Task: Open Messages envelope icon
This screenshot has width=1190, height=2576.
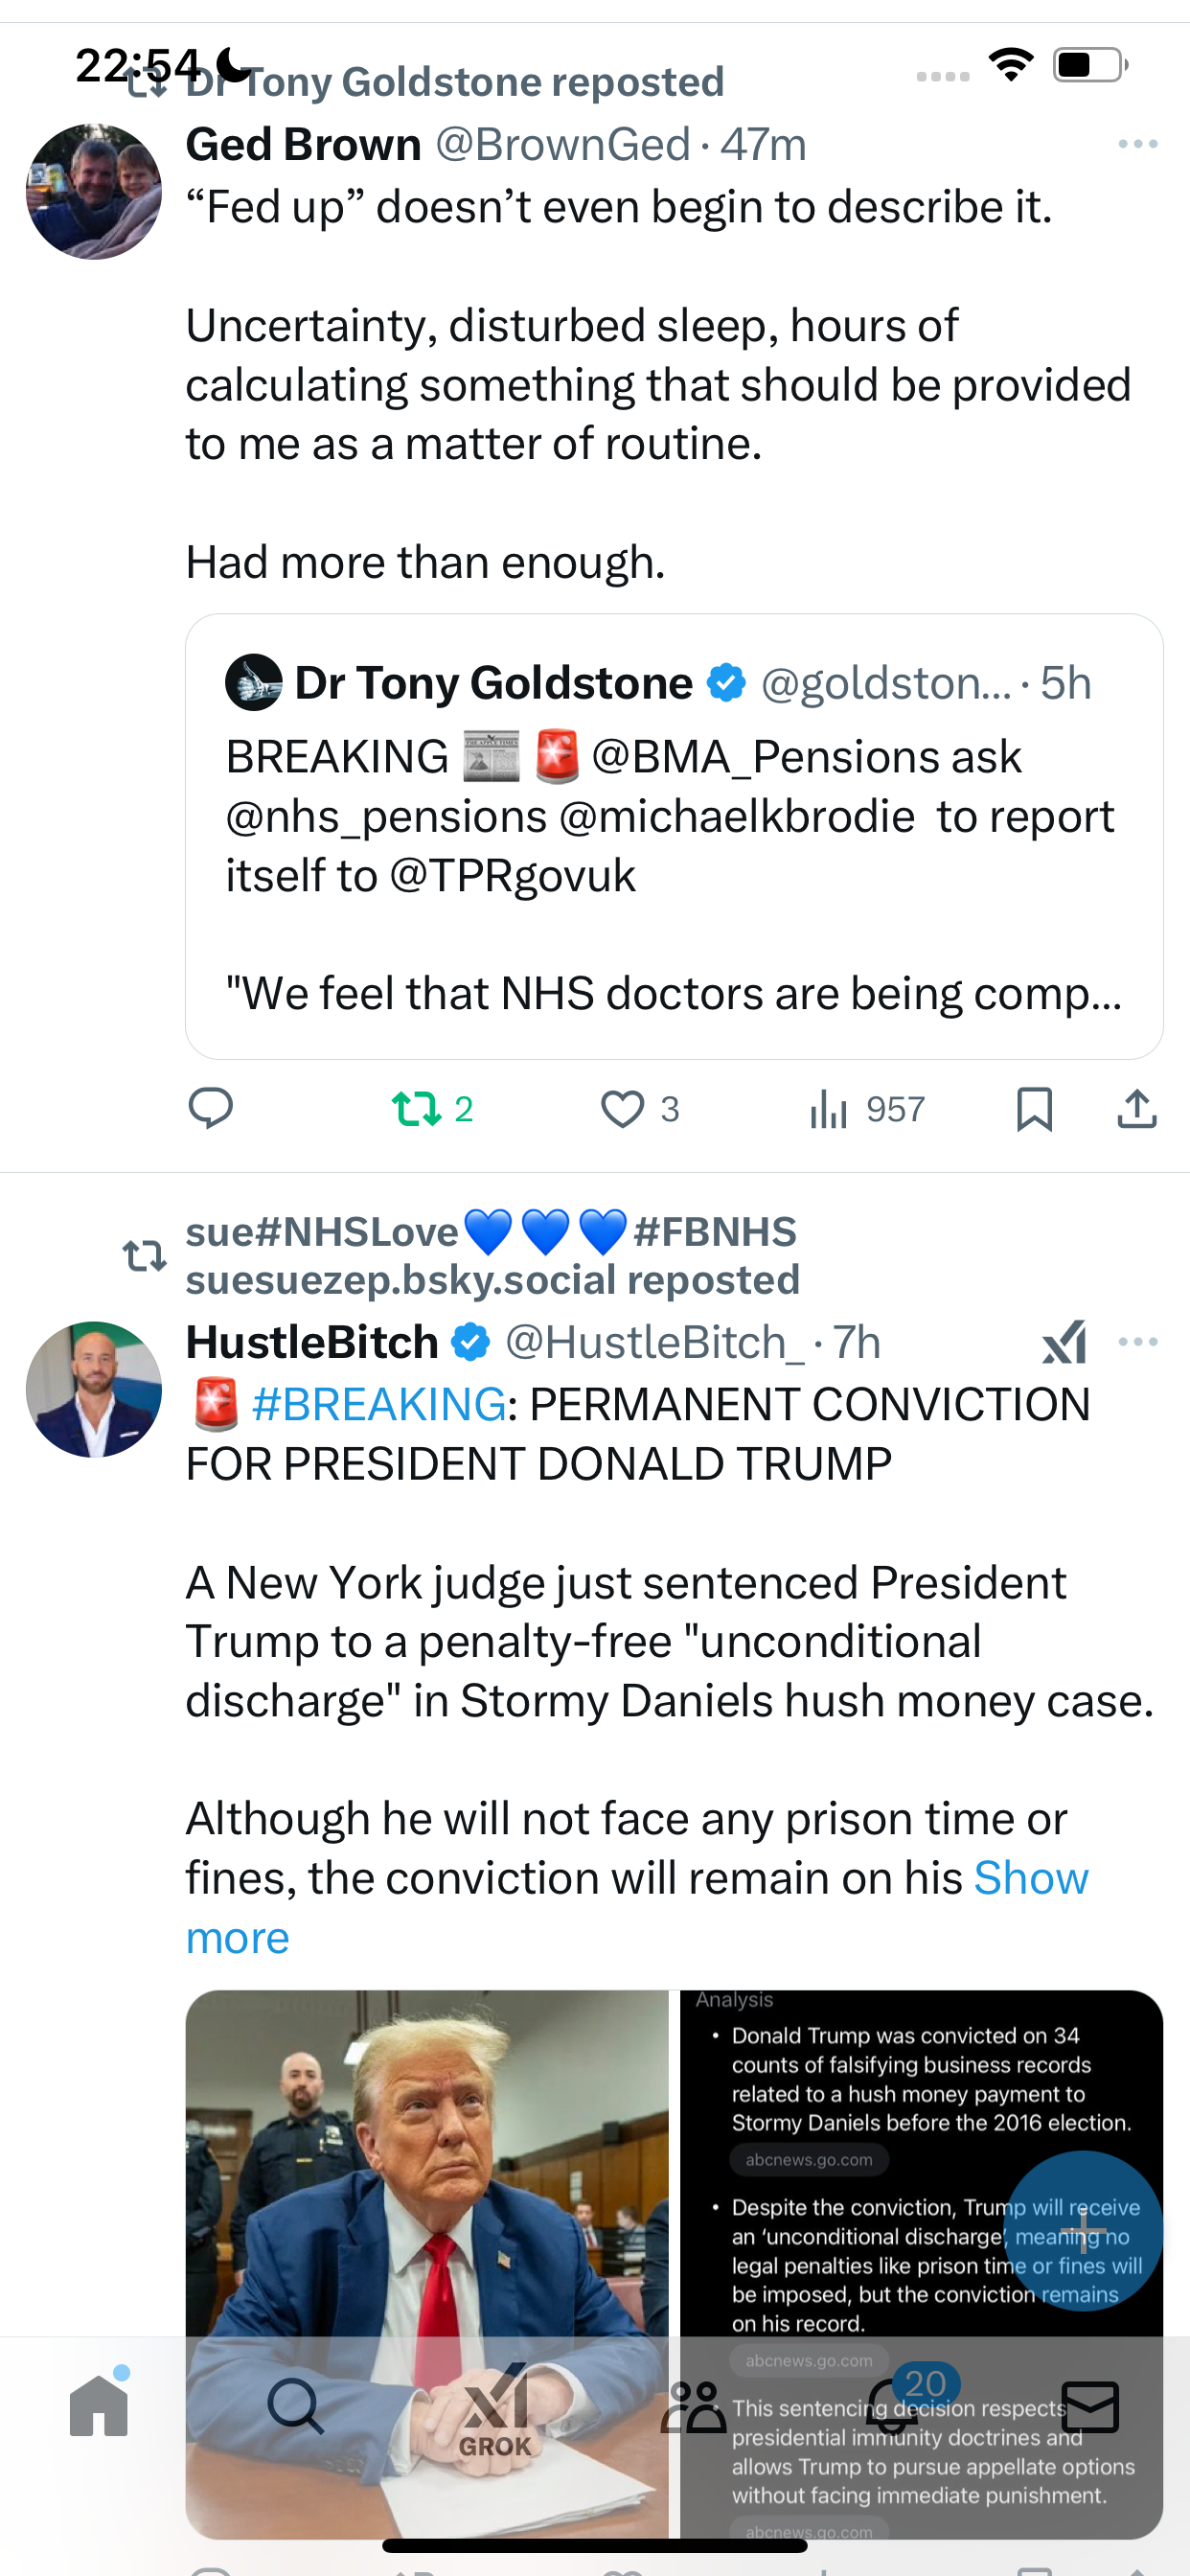Action: (1090, 2406)
